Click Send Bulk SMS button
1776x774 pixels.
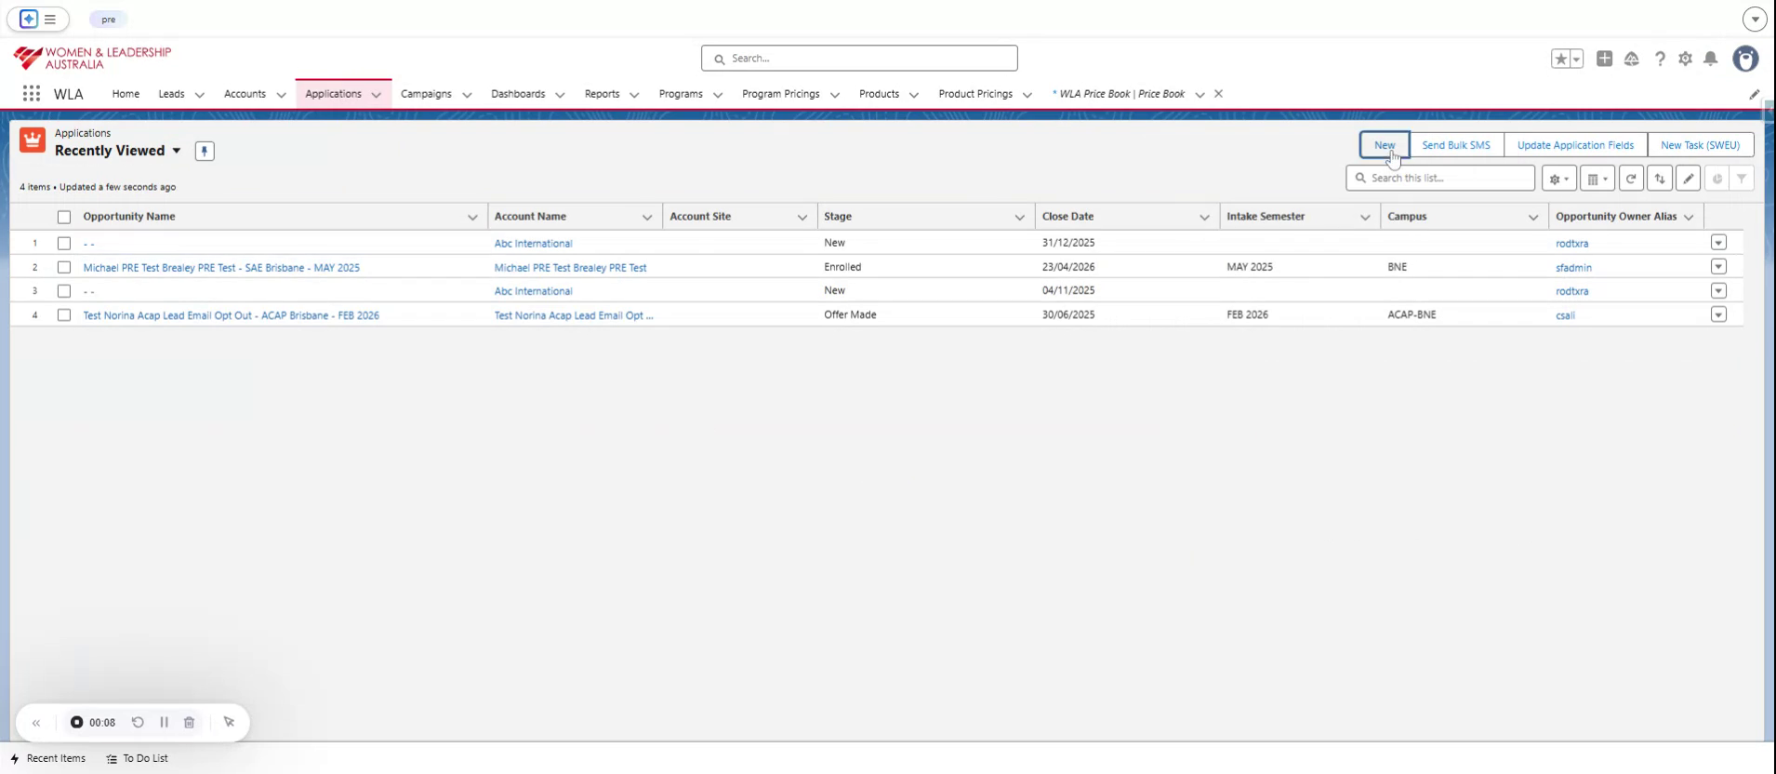[x=1456, y=145]
